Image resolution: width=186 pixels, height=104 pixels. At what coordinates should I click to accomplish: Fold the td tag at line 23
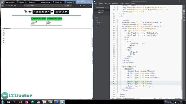[x=116, y=42]
